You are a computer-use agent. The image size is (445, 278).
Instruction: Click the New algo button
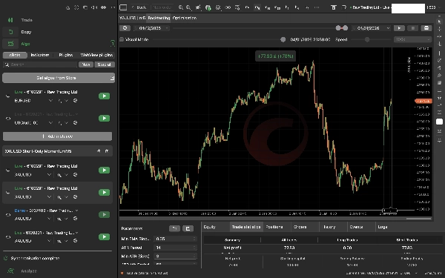point(86,64)
